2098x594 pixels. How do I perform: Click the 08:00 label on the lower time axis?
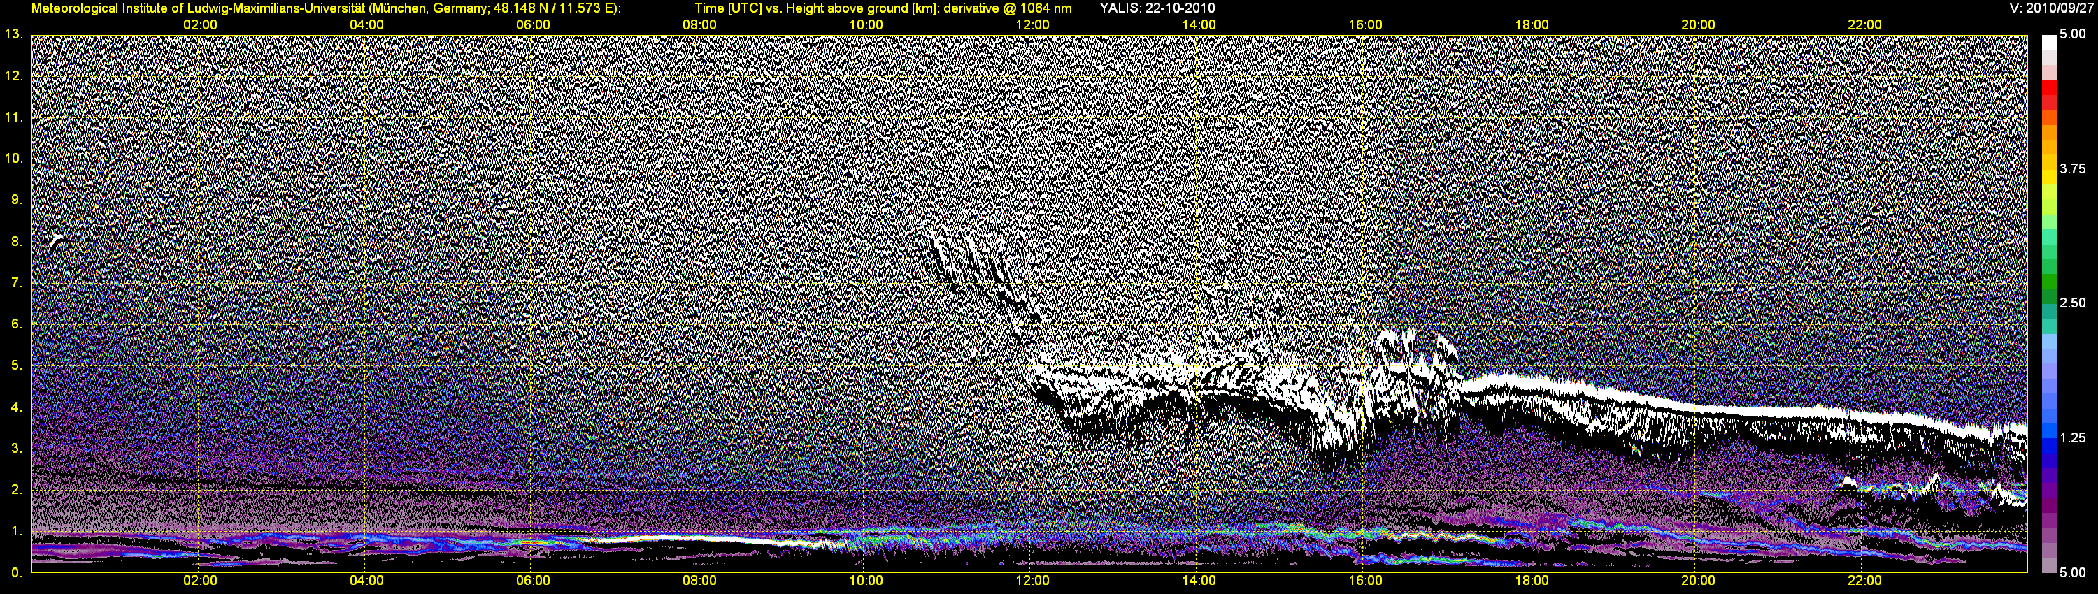pos(699,581)
